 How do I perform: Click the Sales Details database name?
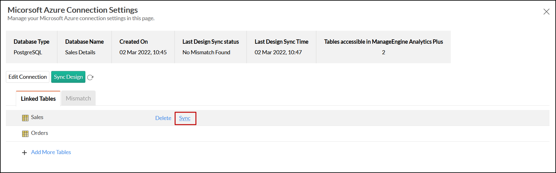tap(80, 52)
